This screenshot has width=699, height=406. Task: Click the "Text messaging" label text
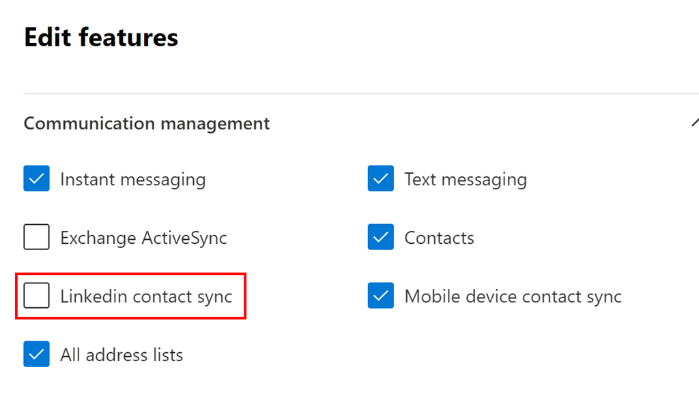point(466,180)
